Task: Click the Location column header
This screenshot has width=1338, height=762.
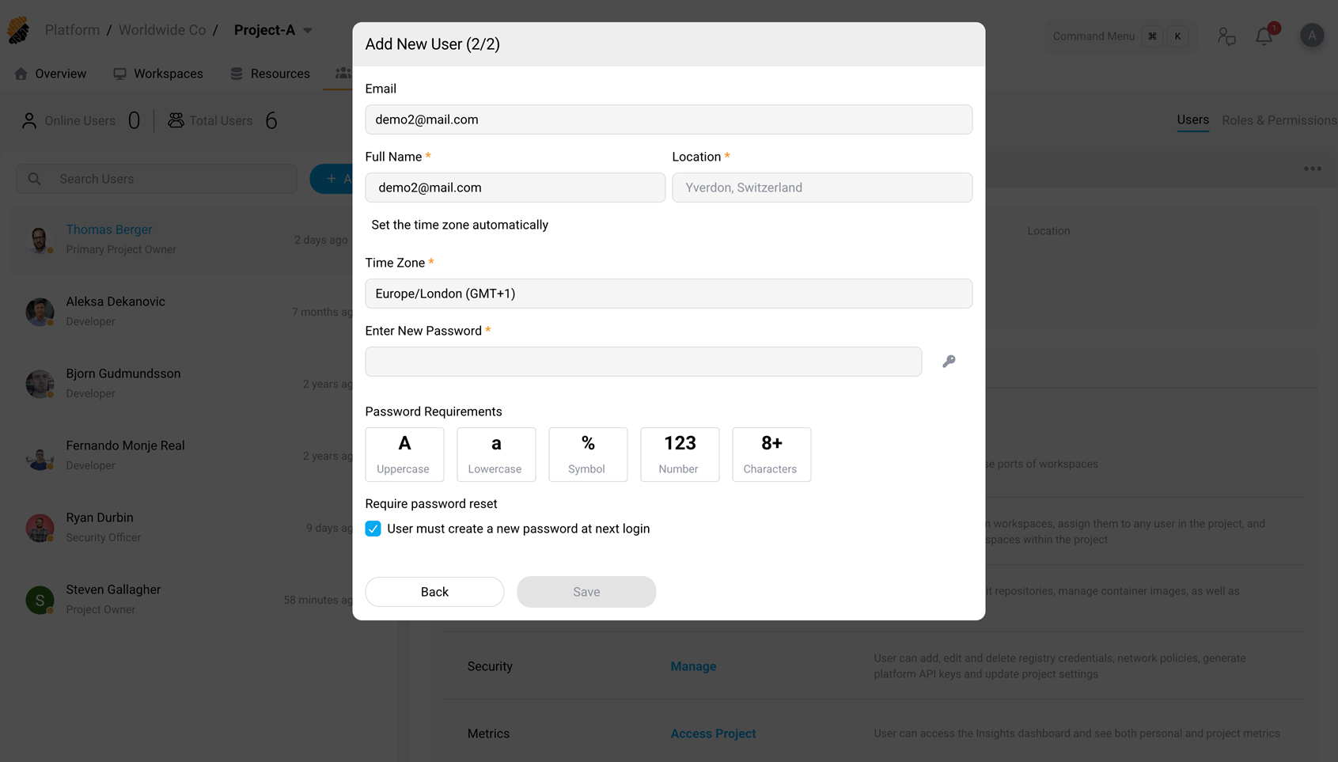Action: [1048, 231]
